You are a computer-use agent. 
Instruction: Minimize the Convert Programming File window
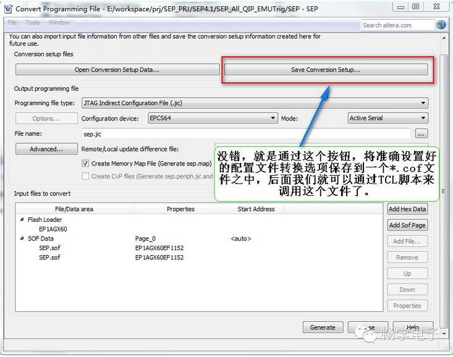tap(400, 7)
